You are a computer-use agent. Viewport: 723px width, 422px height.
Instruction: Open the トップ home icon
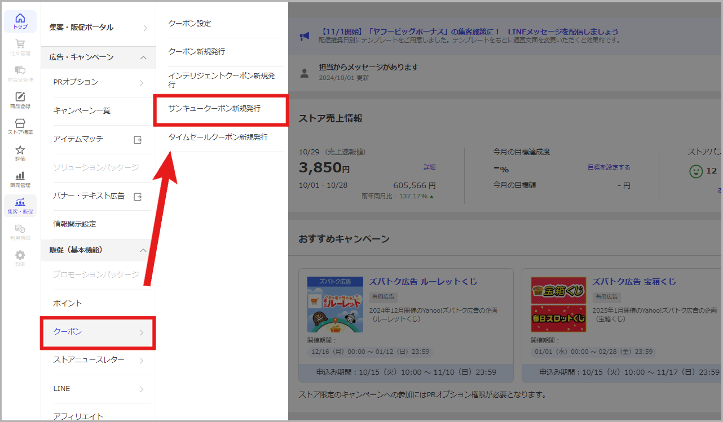coord(20,21)
